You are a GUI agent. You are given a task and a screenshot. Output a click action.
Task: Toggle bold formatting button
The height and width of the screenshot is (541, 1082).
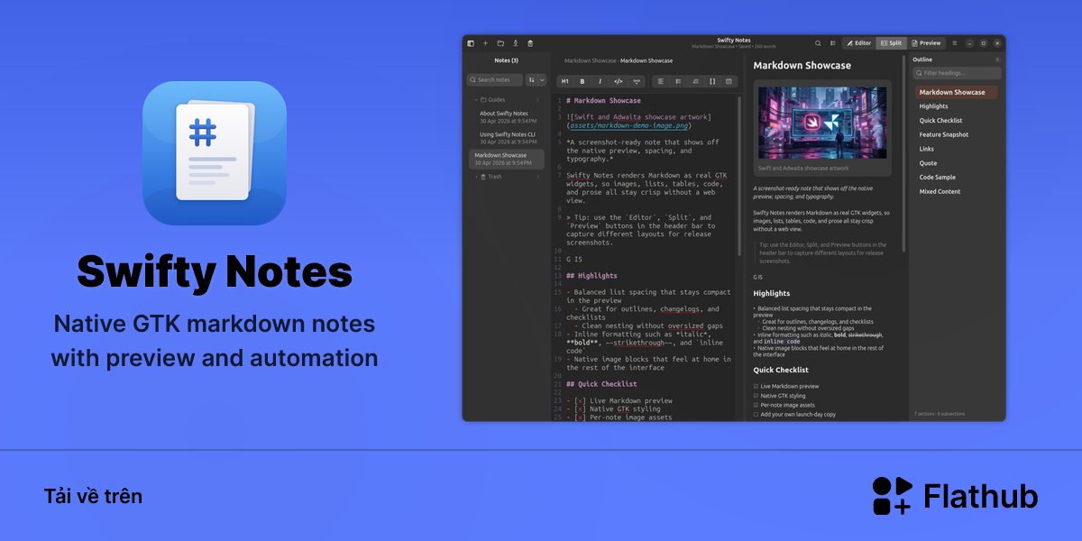tap(582, 81)
